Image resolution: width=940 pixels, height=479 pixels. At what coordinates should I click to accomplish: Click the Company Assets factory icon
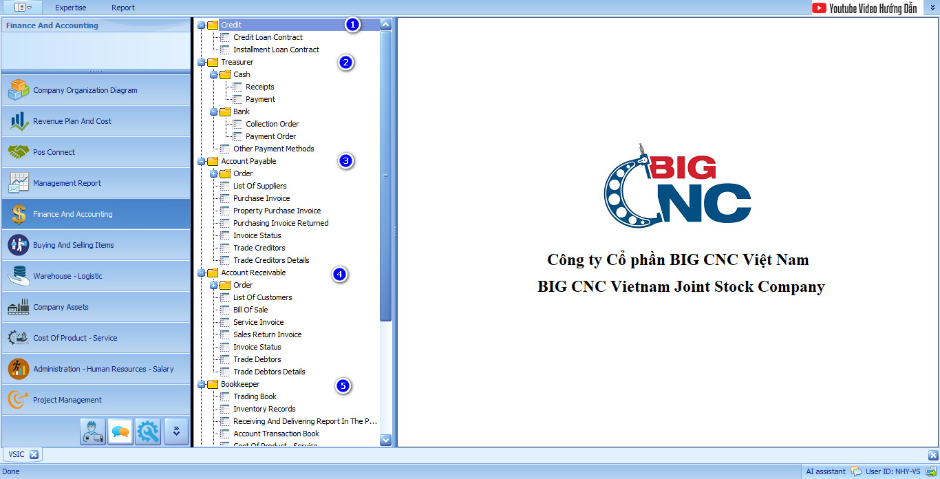click(x=19, y=307)
